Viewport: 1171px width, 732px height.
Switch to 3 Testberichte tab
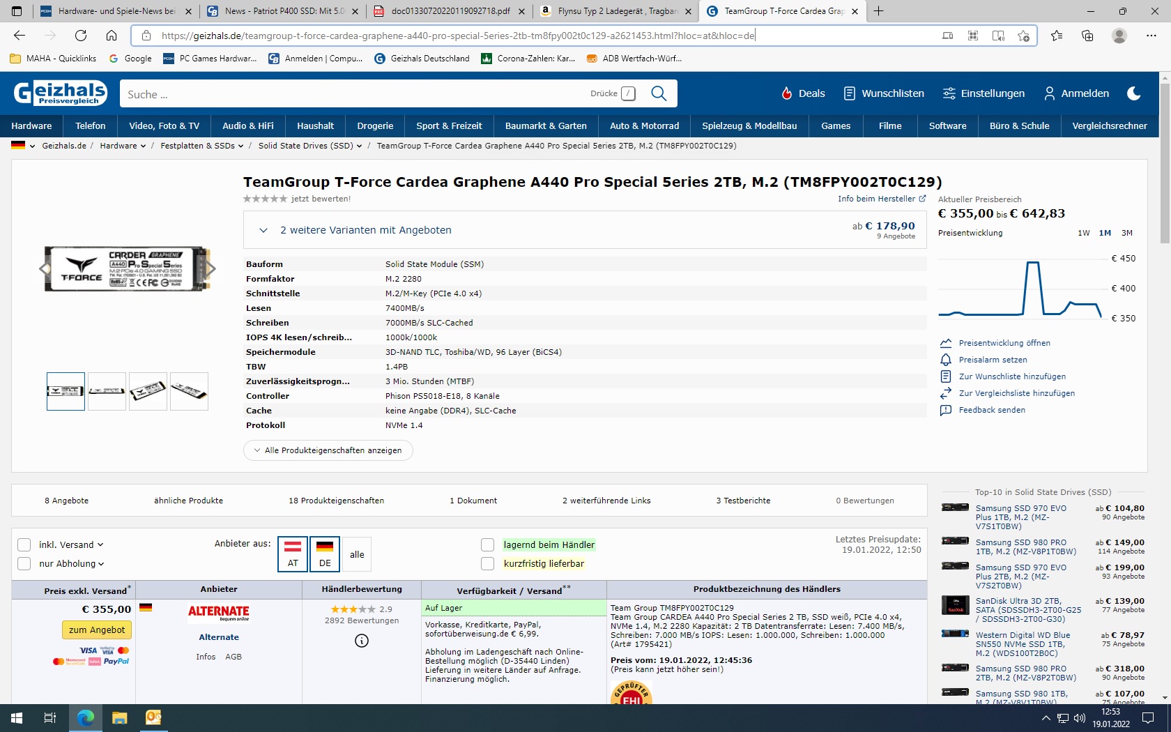(x=743, y=501)
